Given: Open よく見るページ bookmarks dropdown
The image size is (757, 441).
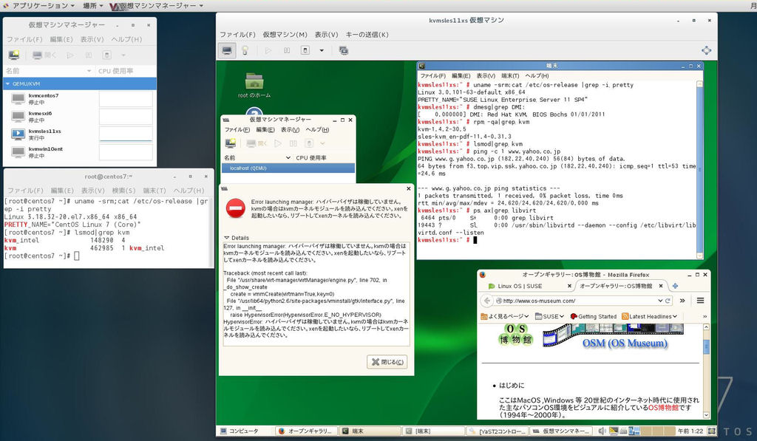Looking at the screenshot, I should (x=505, y=316).
